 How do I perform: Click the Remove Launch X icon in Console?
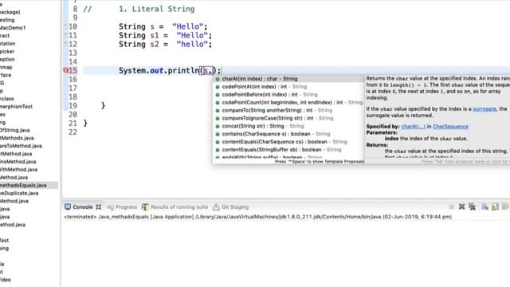[x=461, y=206]
